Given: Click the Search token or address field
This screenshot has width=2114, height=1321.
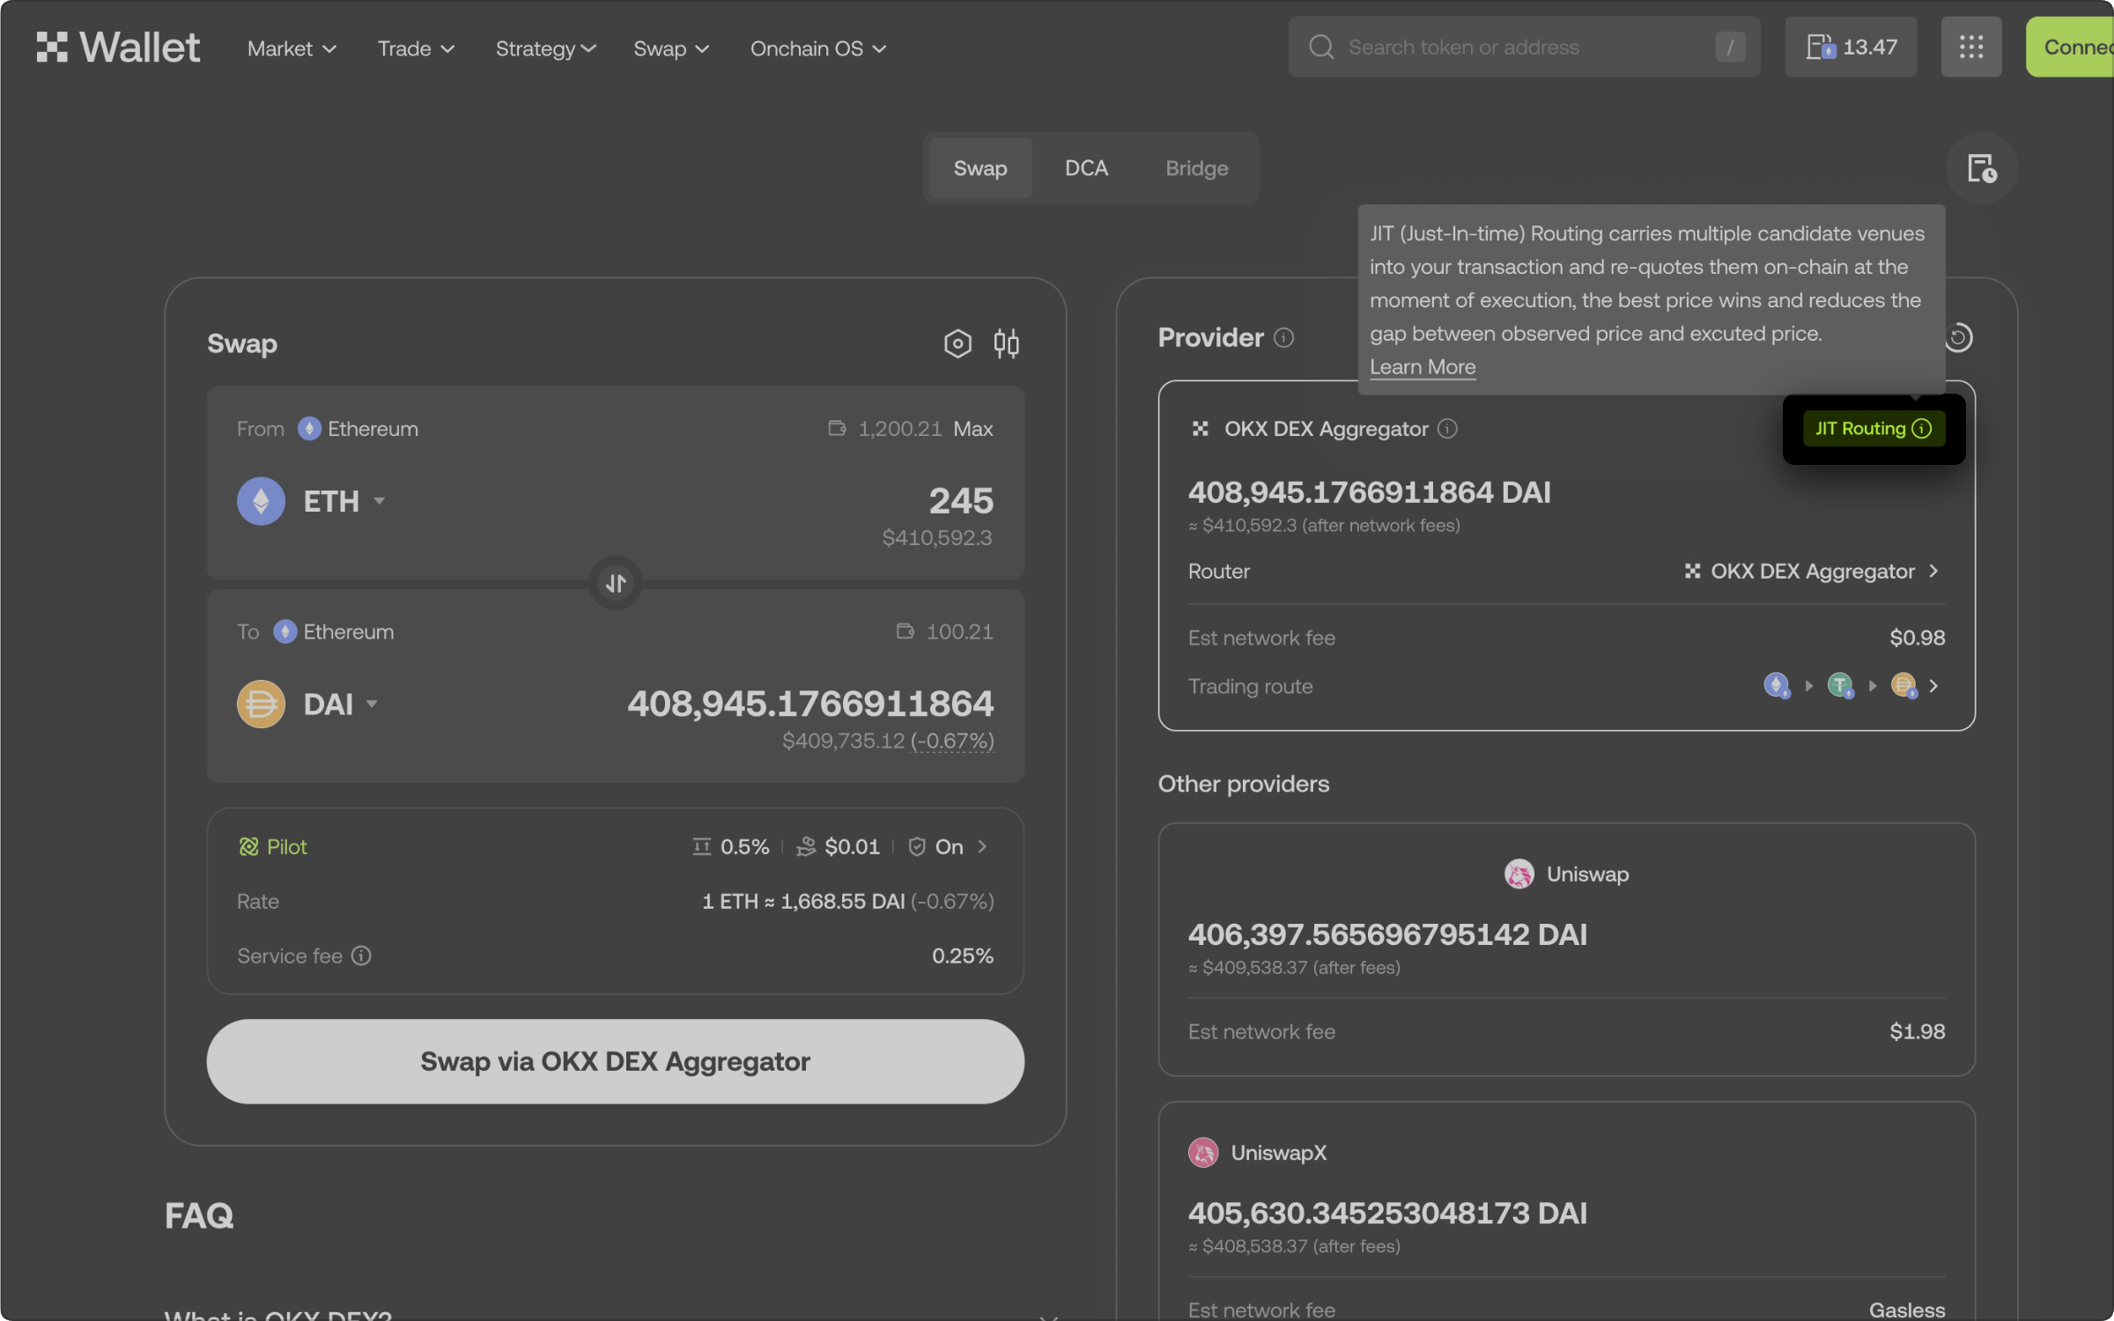Looking at the screenshot, I should click(1524, 47).
